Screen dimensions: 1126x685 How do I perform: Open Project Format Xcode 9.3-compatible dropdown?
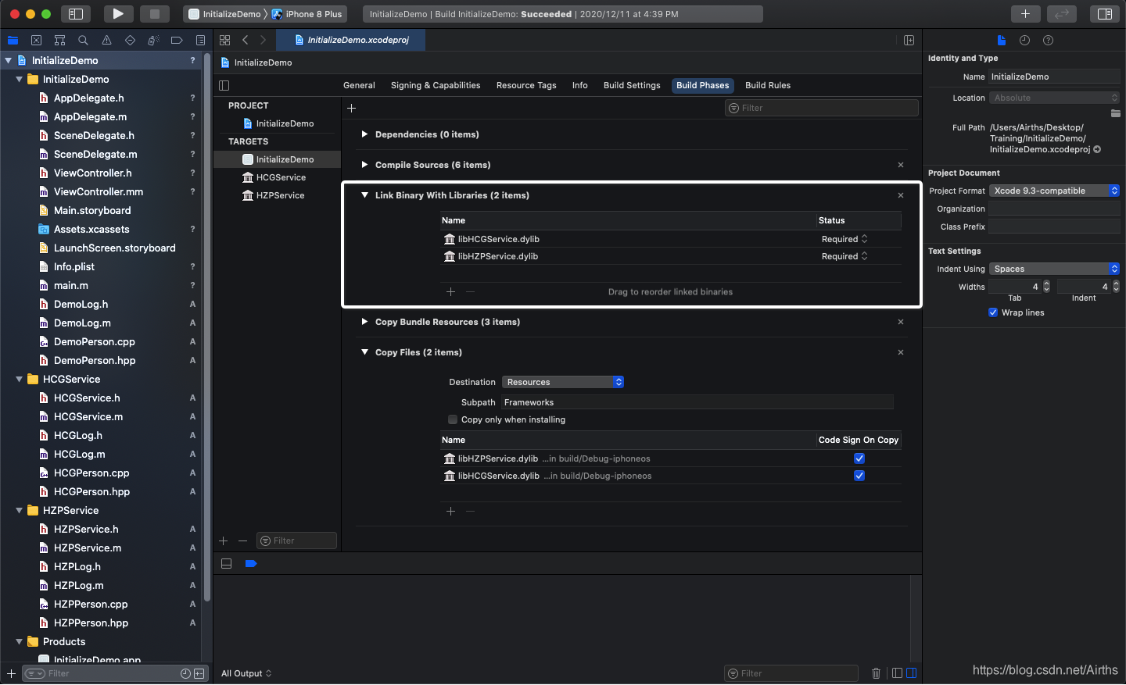coord(1055,191)
